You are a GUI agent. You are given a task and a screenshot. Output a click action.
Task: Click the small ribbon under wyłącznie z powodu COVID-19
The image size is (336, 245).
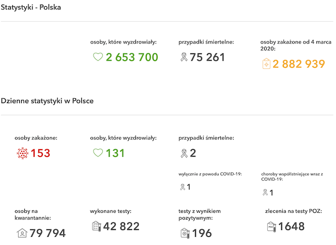pyautogui.click(x=182, y=187)
